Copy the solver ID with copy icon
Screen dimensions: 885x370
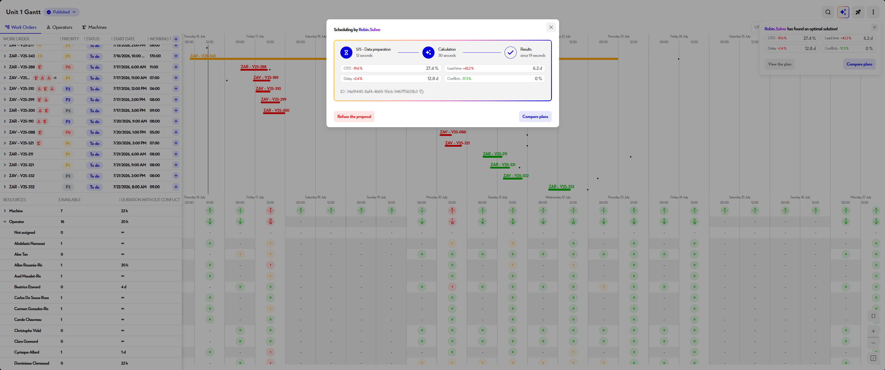422,91
